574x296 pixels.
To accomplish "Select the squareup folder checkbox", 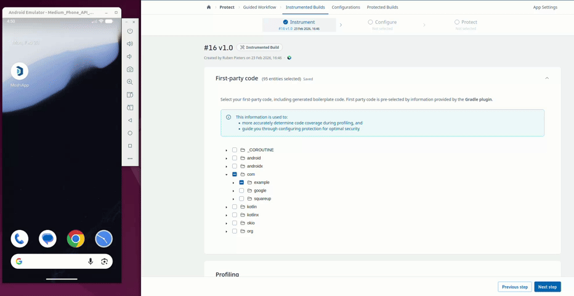I will point(241,199).
